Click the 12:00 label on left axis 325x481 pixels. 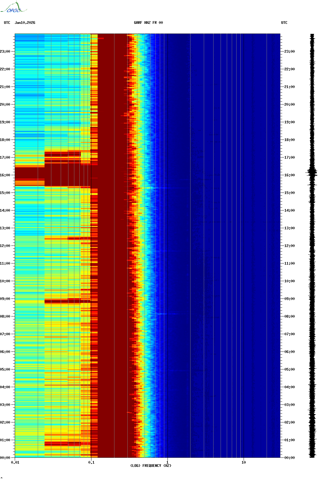5,246
